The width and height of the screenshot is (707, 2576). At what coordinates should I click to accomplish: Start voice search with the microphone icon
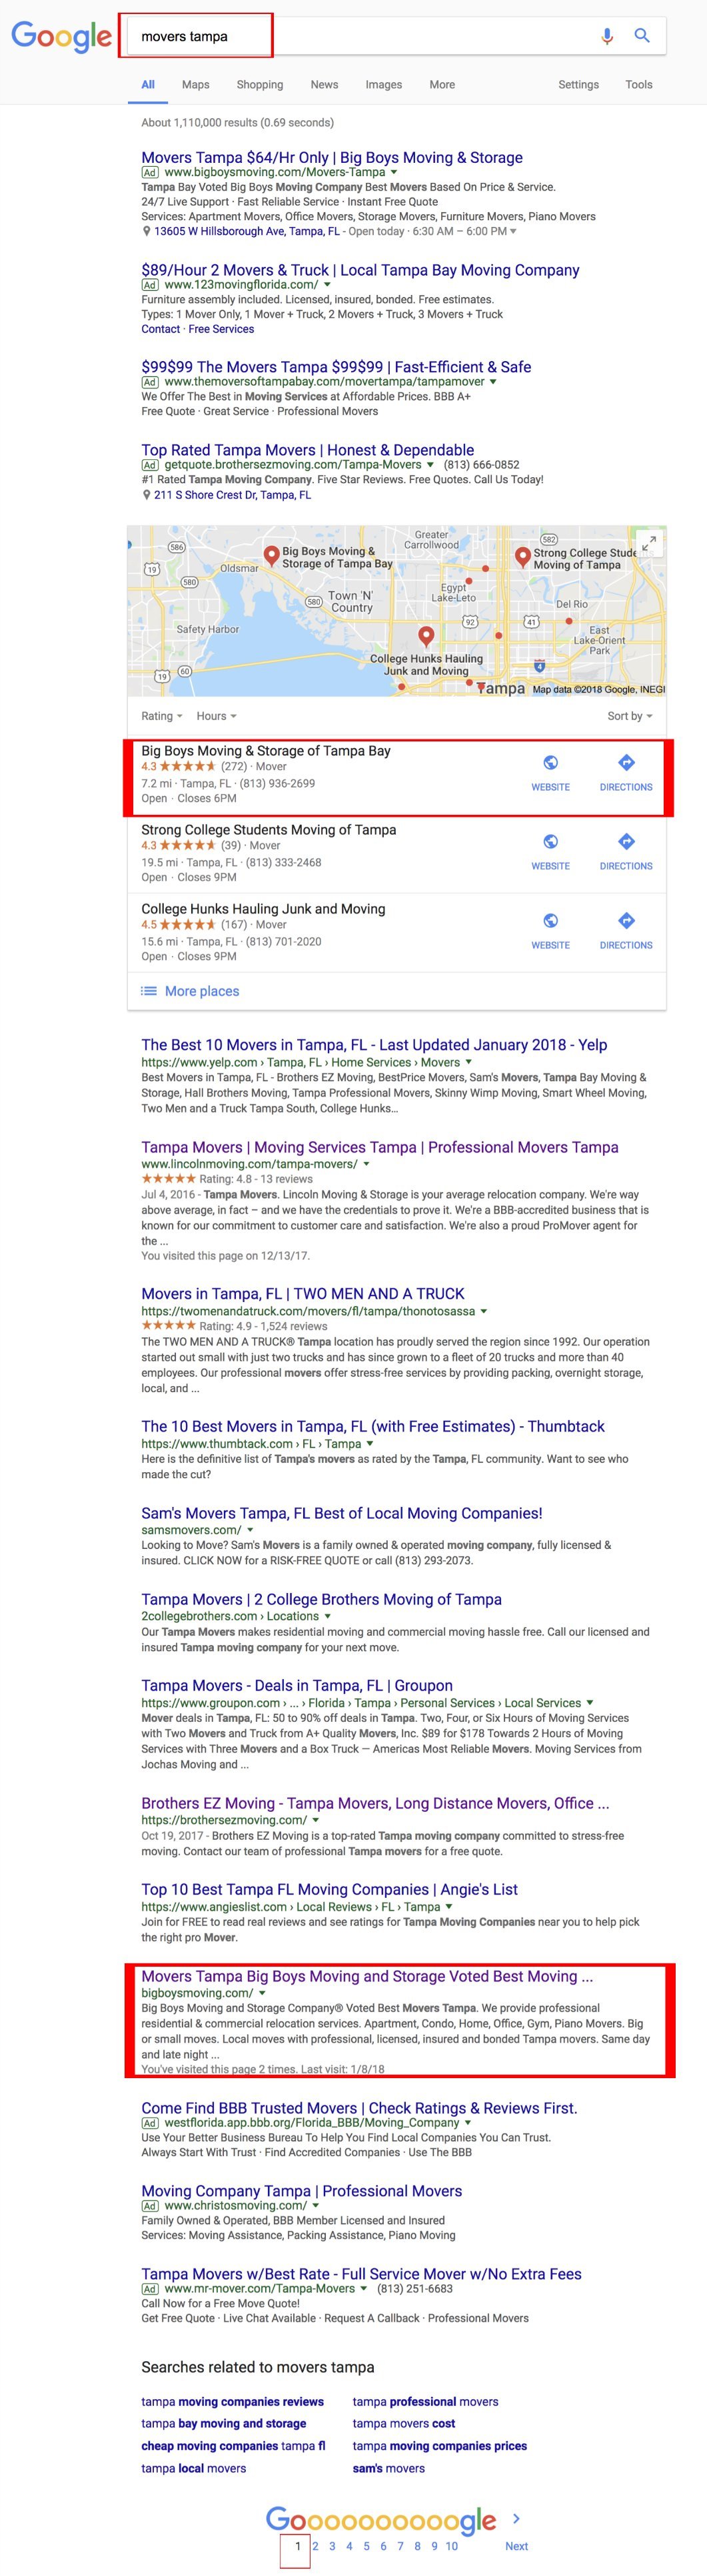(x=607, y=36)
